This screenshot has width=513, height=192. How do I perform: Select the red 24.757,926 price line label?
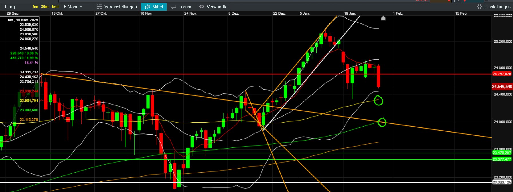click(502, 74)
